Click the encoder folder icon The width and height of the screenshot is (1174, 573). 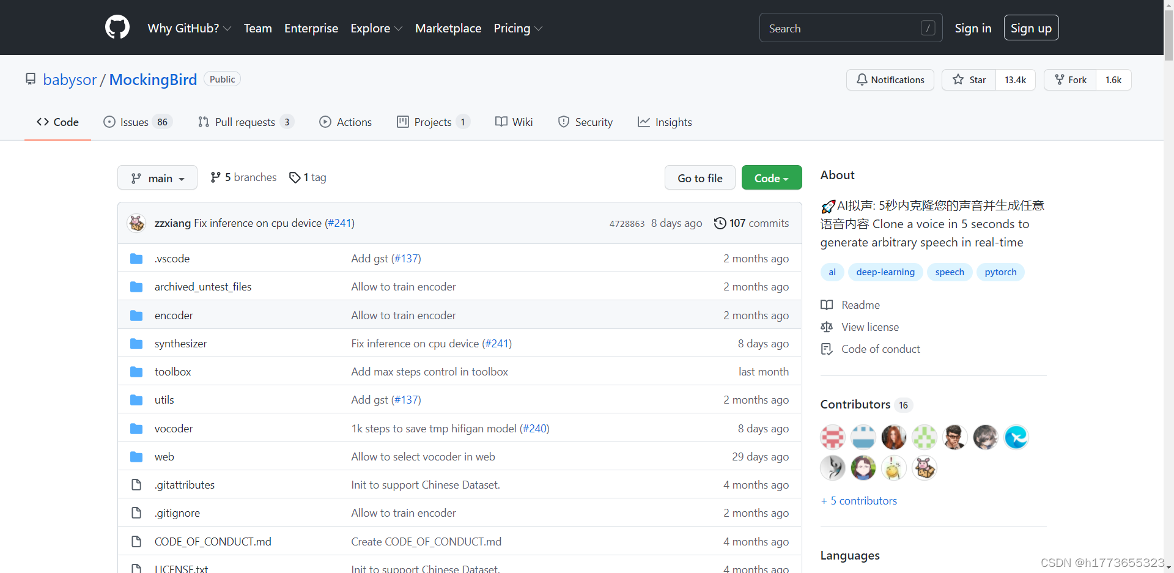tap(136, 316)
